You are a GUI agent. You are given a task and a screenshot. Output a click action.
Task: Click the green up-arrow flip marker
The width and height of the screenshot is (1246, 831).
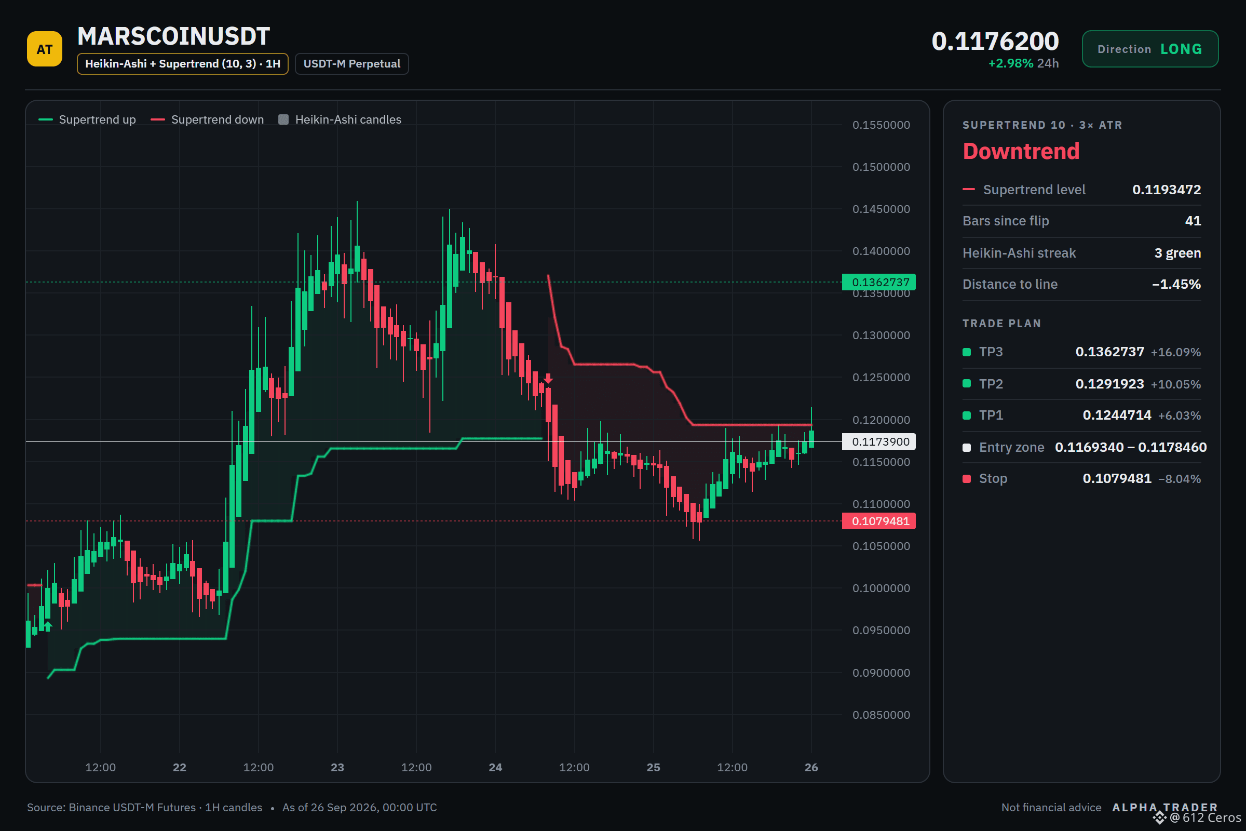click(48, 626)
